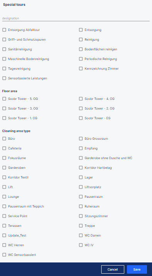Select Periodische Reinigung checkbox
The height and width of the screenshot is (276, 152).
(81, 59)
